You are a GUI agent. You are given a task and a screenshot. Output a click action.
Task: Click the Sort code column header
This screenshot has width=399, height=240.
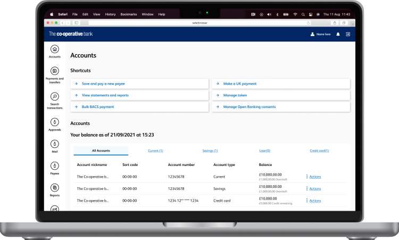coord(130,164)
